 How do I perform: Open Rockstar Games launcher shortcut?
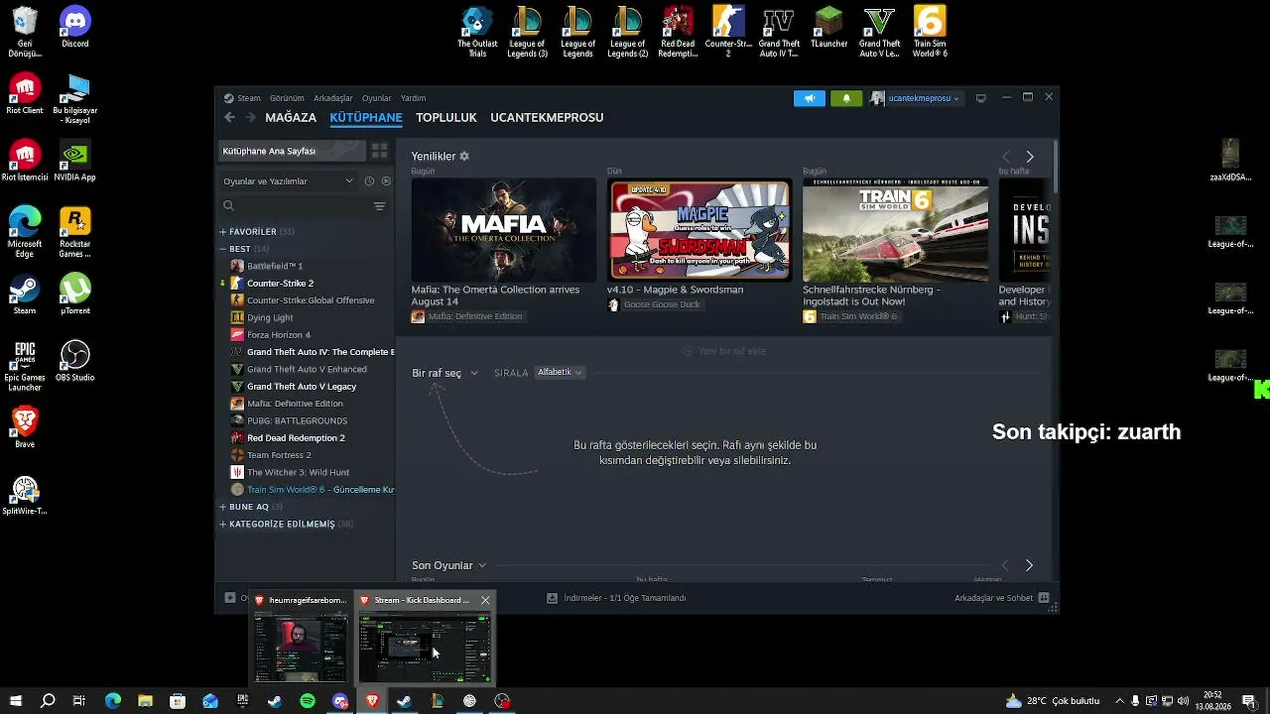(x=75, y=233)
